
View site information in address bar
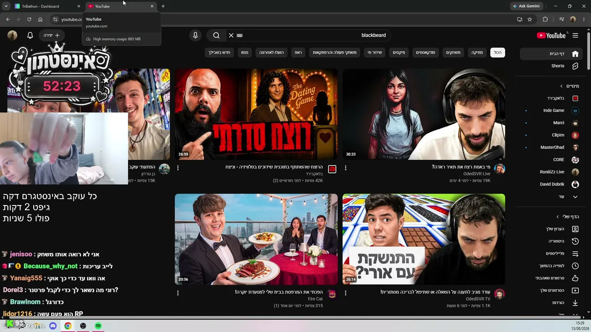pos(55,19)
